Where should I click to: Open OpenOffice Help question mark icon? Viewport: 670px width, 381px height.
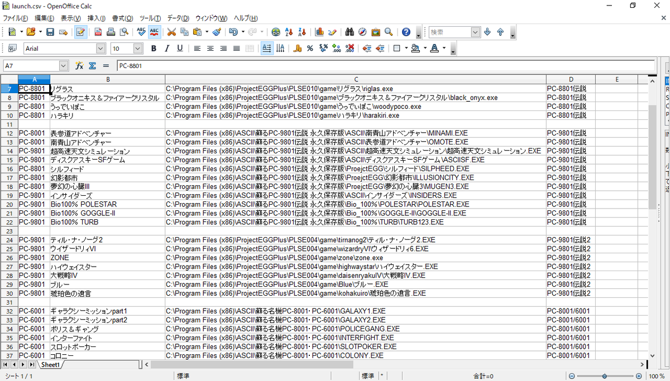[x=406, y=32]
